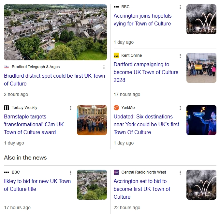Open more options for Bradford Telegraph & Argus story

click(104, 67)
